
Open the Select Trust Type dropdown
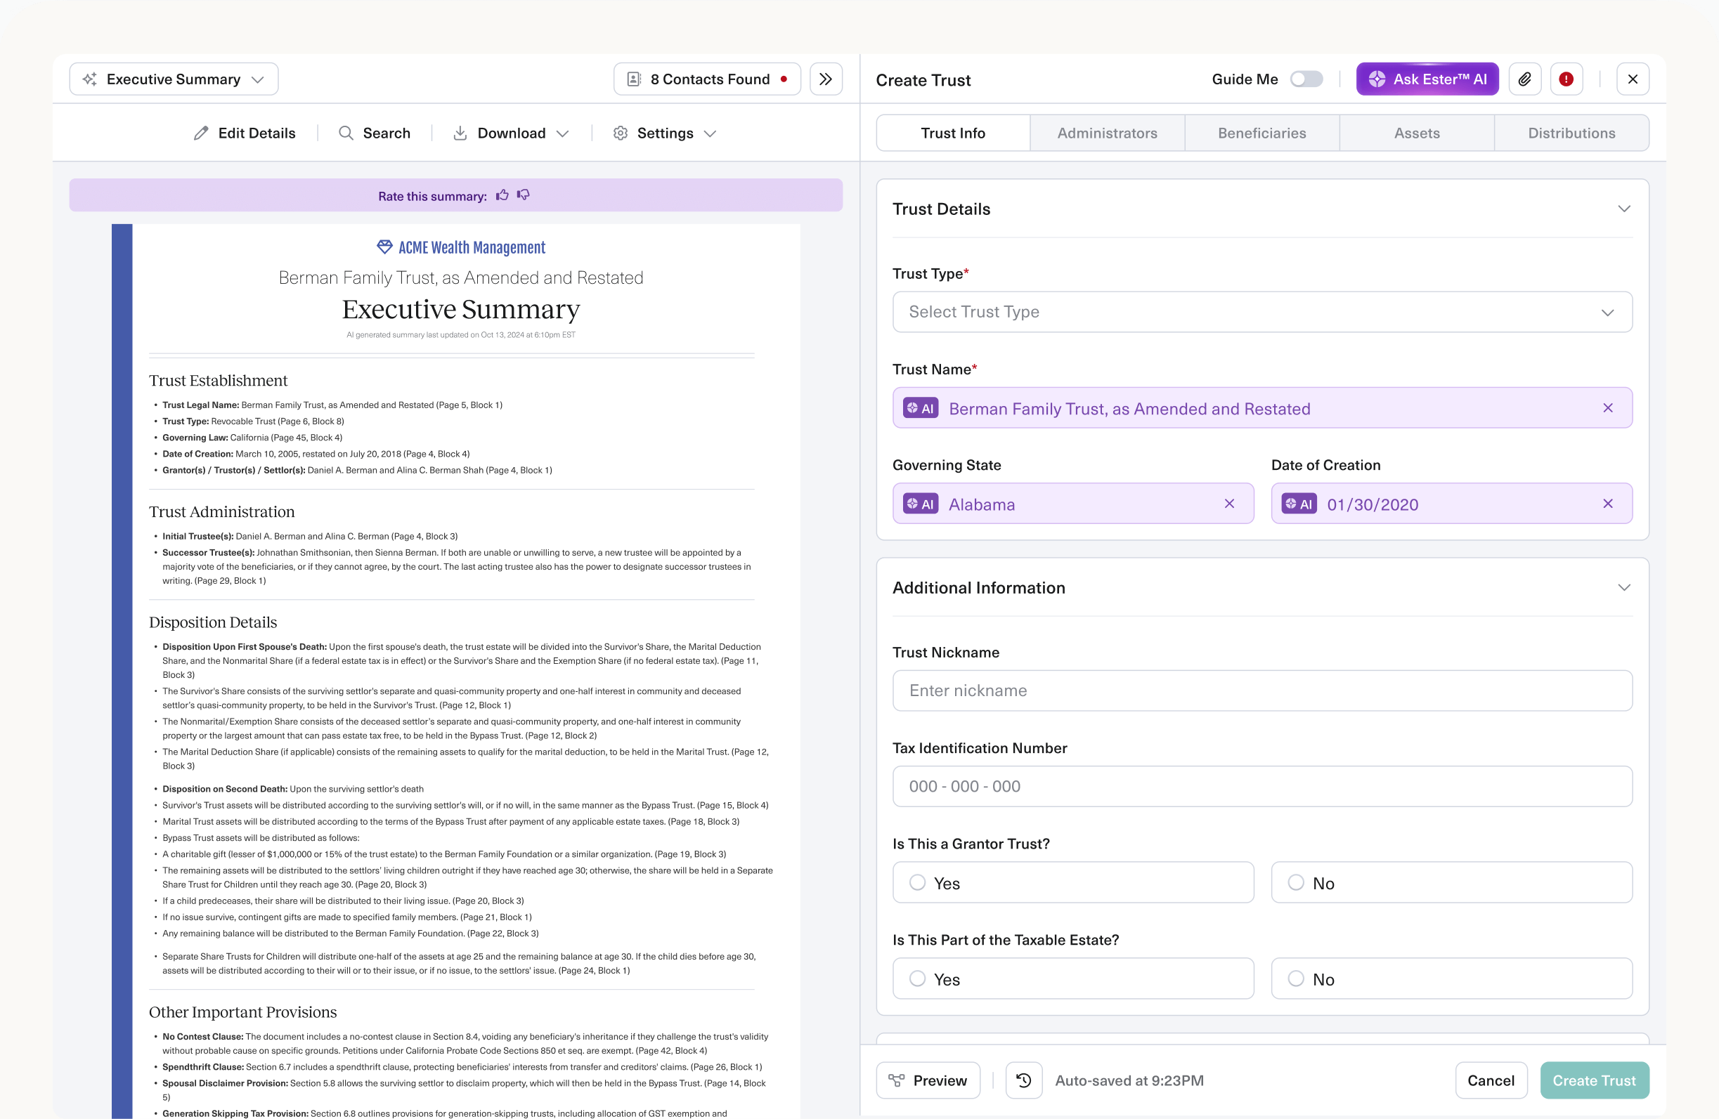click(x=1261, y=312)
